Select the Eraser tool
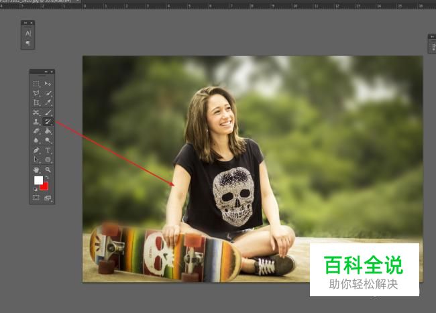Screen dimensions: 436x313 click(36, 131)
